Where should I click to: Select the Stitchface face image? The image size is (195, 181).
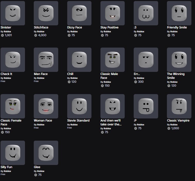coord(46,13)
